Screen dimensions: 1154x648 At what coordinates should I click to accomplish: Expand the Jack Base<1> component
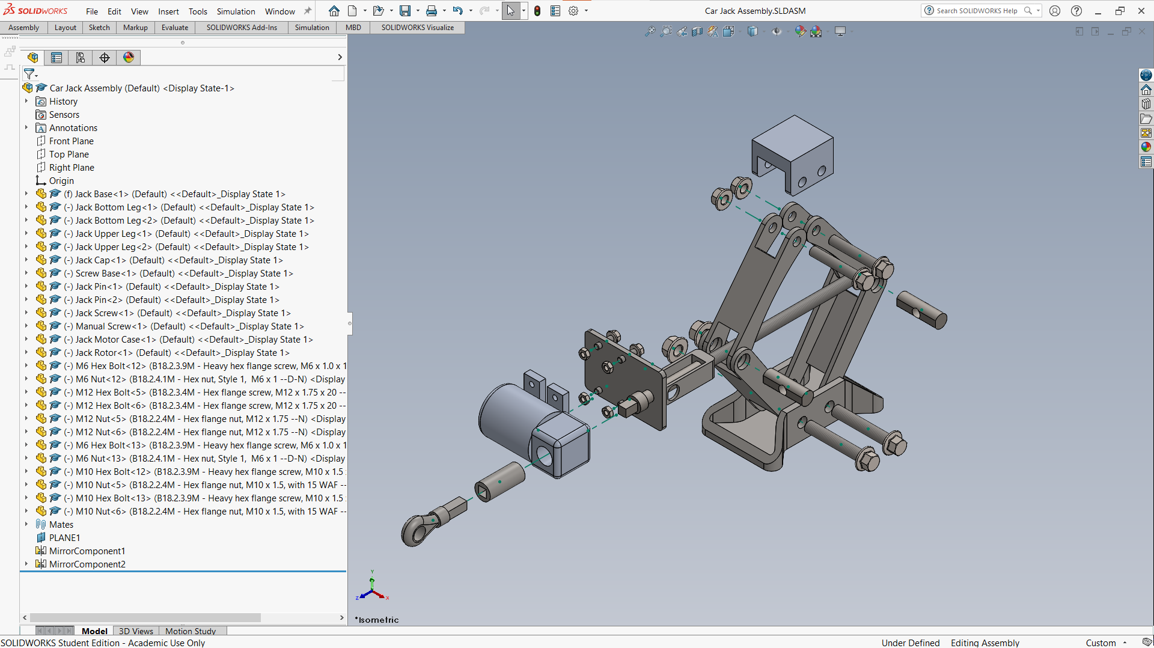26,194
